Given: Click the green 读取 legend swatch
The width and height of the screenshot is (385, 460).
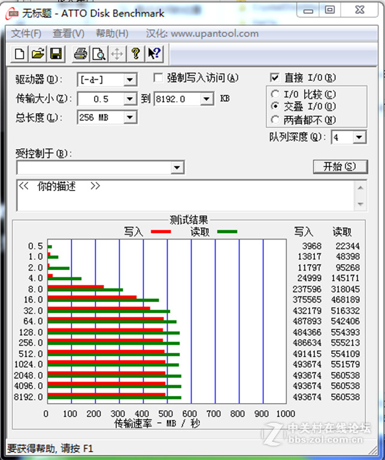Looking at the screenshot, I should tap(227, 232).
